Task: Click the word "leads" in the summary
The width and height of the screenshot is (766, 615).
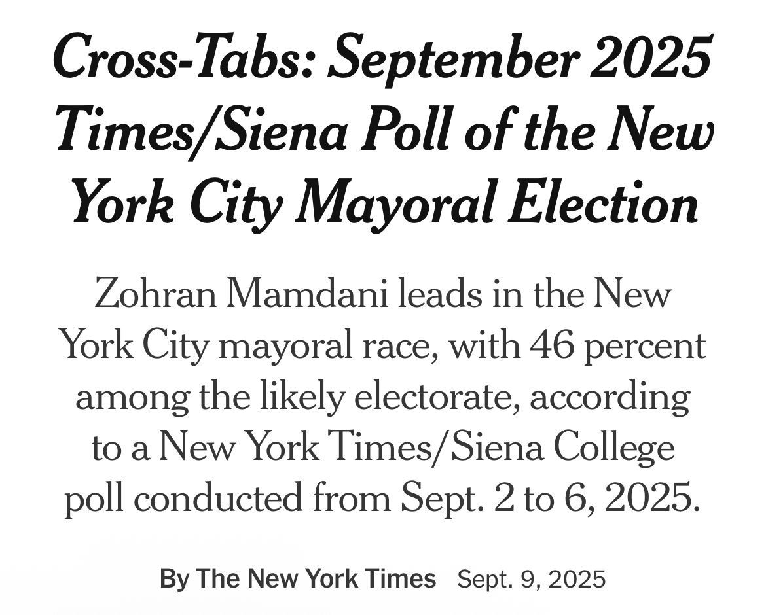Action: point(441,294)
